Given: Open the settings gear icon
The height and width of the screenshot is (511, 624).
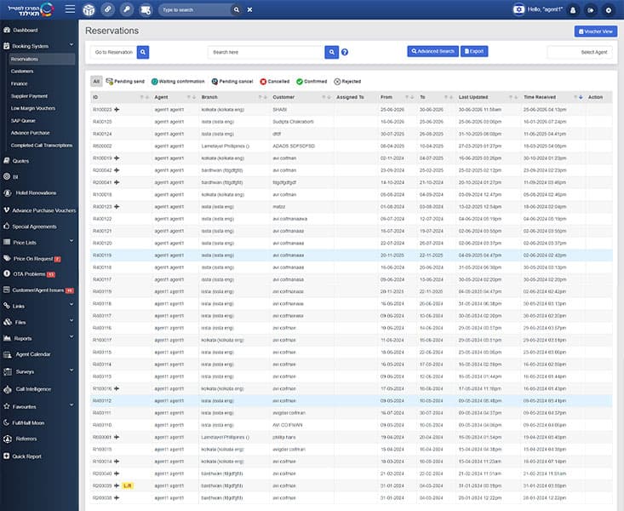Looking at the screenshot, I should coord(609,10).
